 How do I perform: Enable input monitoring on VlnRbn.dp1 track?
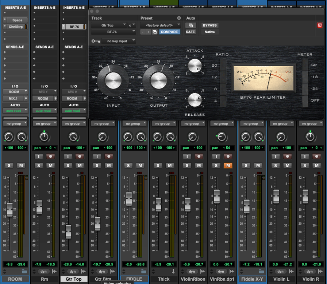[x=216, y=156]
